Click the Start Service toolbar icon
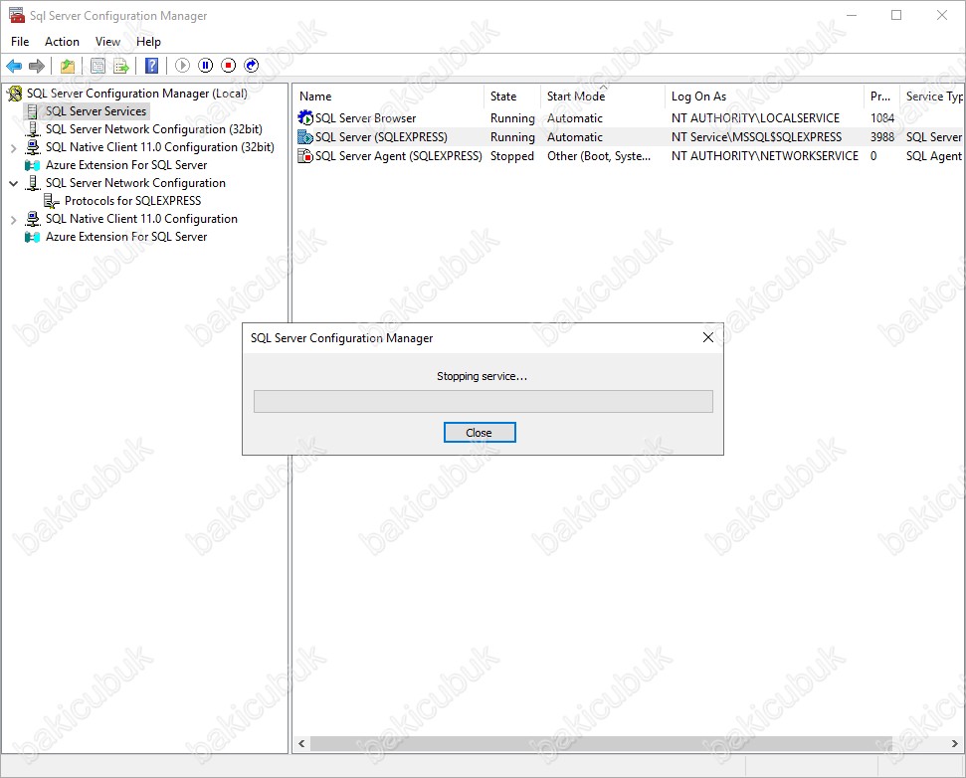Screen dimensions: 966x778 coord(182,66)
